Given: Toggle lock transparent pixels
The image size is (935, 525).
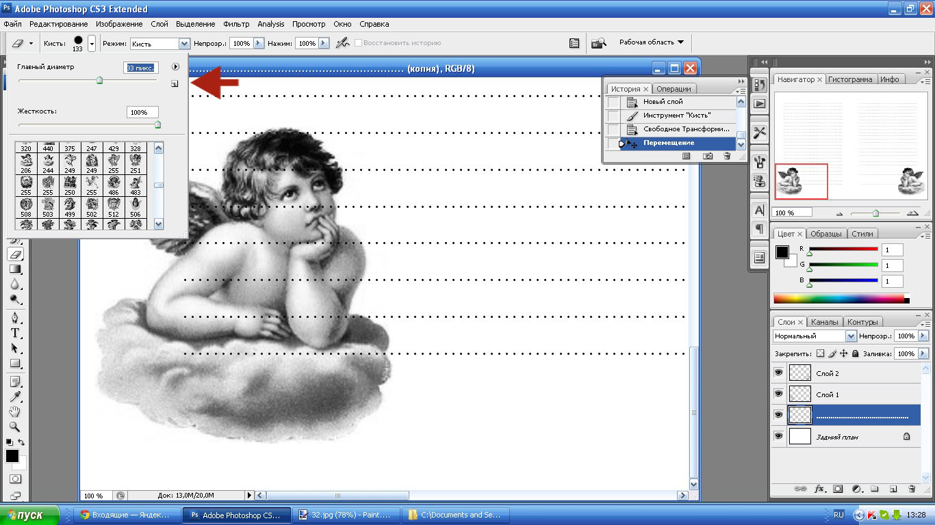Looking at the screenshot, I should (x=821, y=353).
